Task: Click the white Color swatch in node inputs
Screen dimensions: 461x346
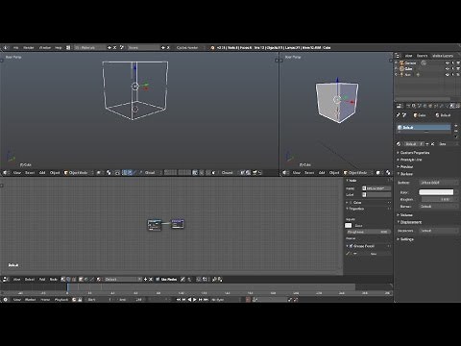Action: (349, 226)
